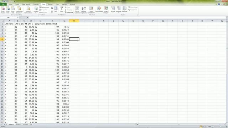Open the File tab

[x=3, y=4]
